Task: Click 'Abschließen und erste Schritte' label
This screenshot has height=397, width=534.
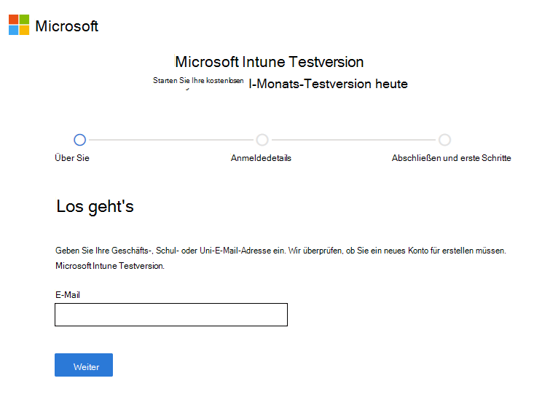Action: [451, 158]
